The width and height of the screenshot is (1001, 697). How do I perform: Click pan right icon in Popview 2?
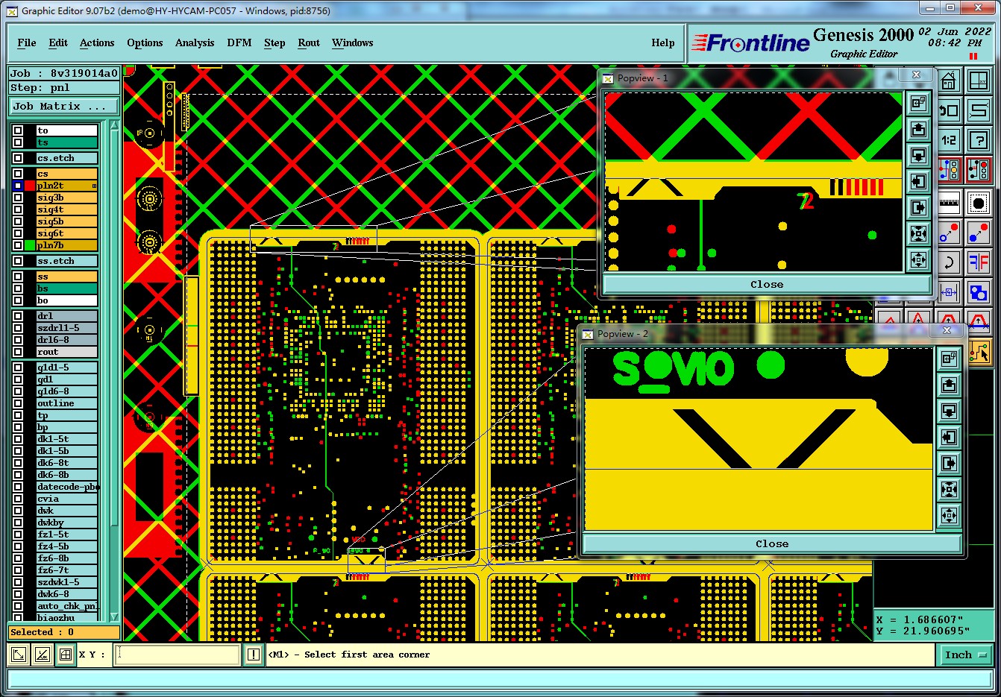(x=949, y=464)
